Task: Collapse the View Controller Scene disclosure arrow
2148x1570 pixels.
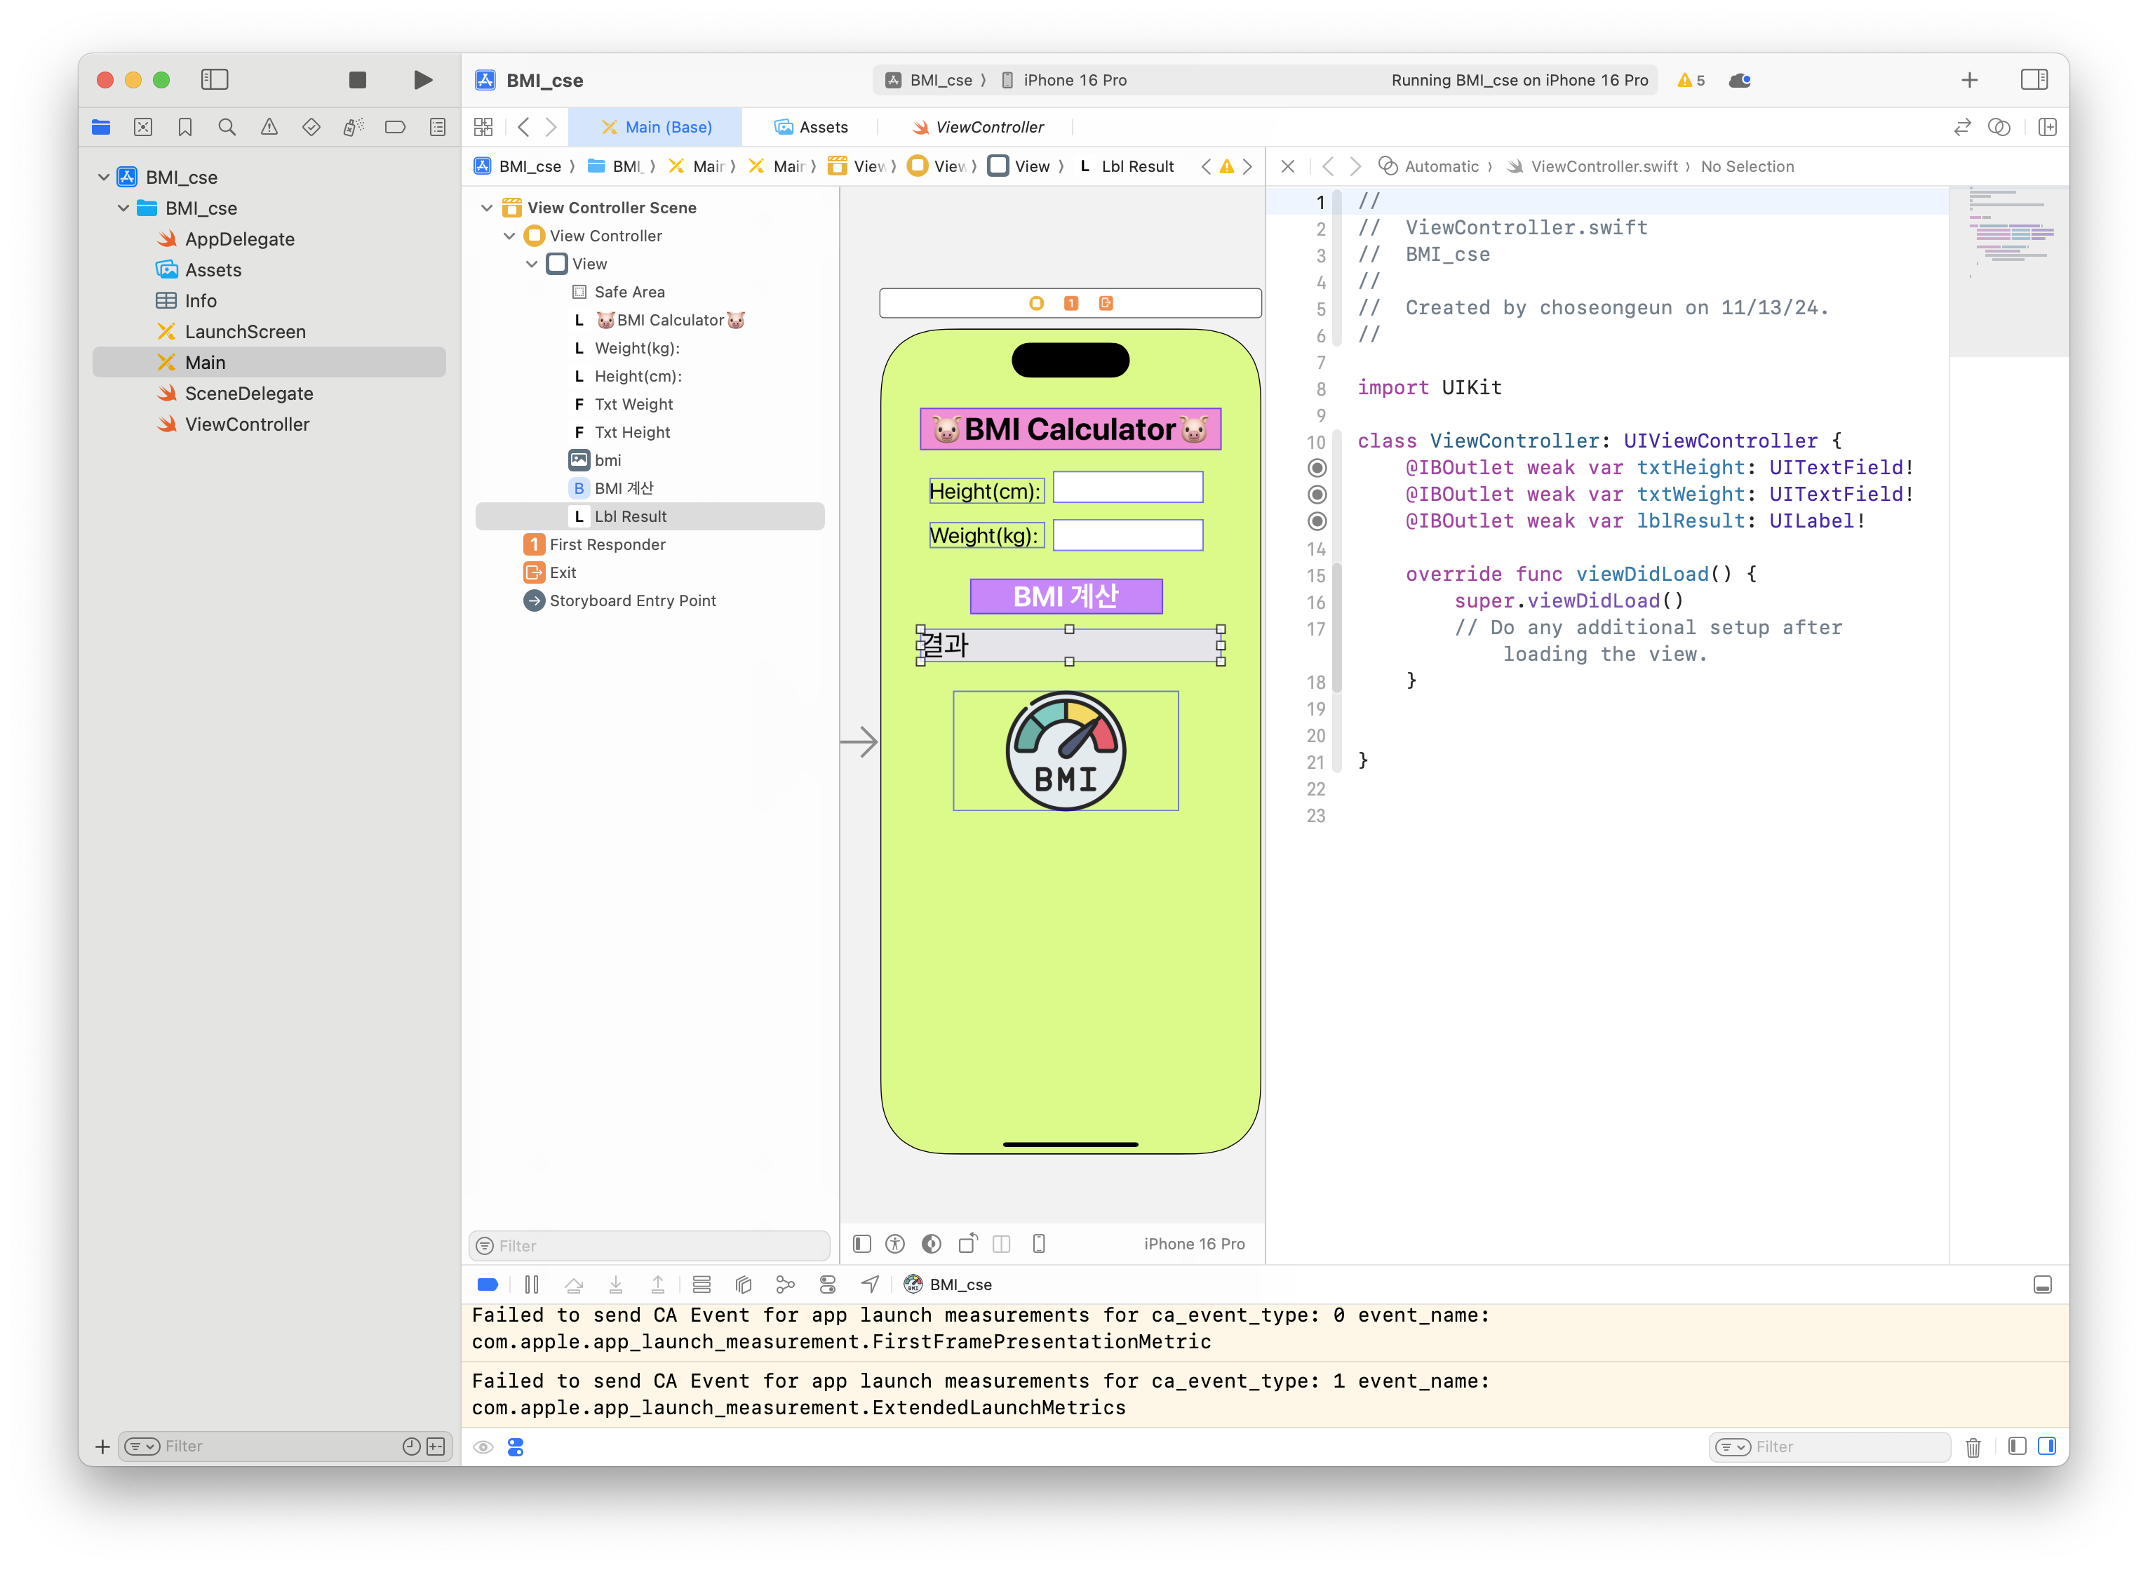Action: [x=487, y=208]
